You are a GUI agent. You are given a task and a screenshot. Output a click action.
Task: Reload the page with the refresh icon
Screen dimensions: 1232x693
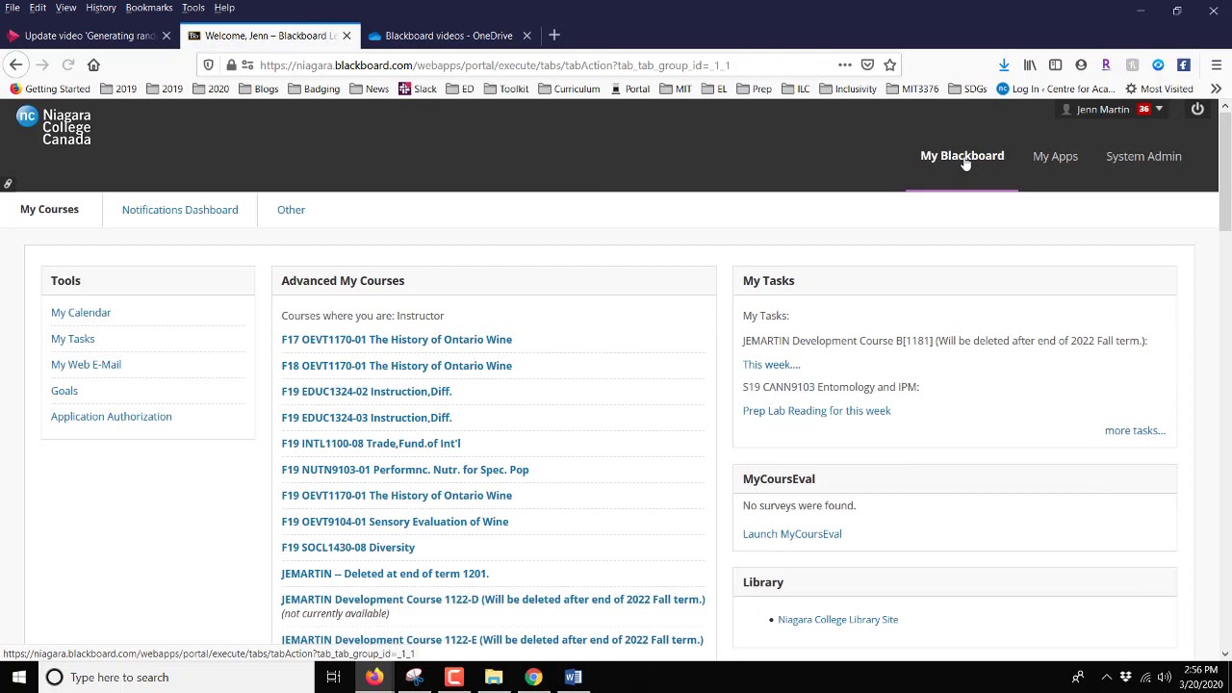[67, 64]
